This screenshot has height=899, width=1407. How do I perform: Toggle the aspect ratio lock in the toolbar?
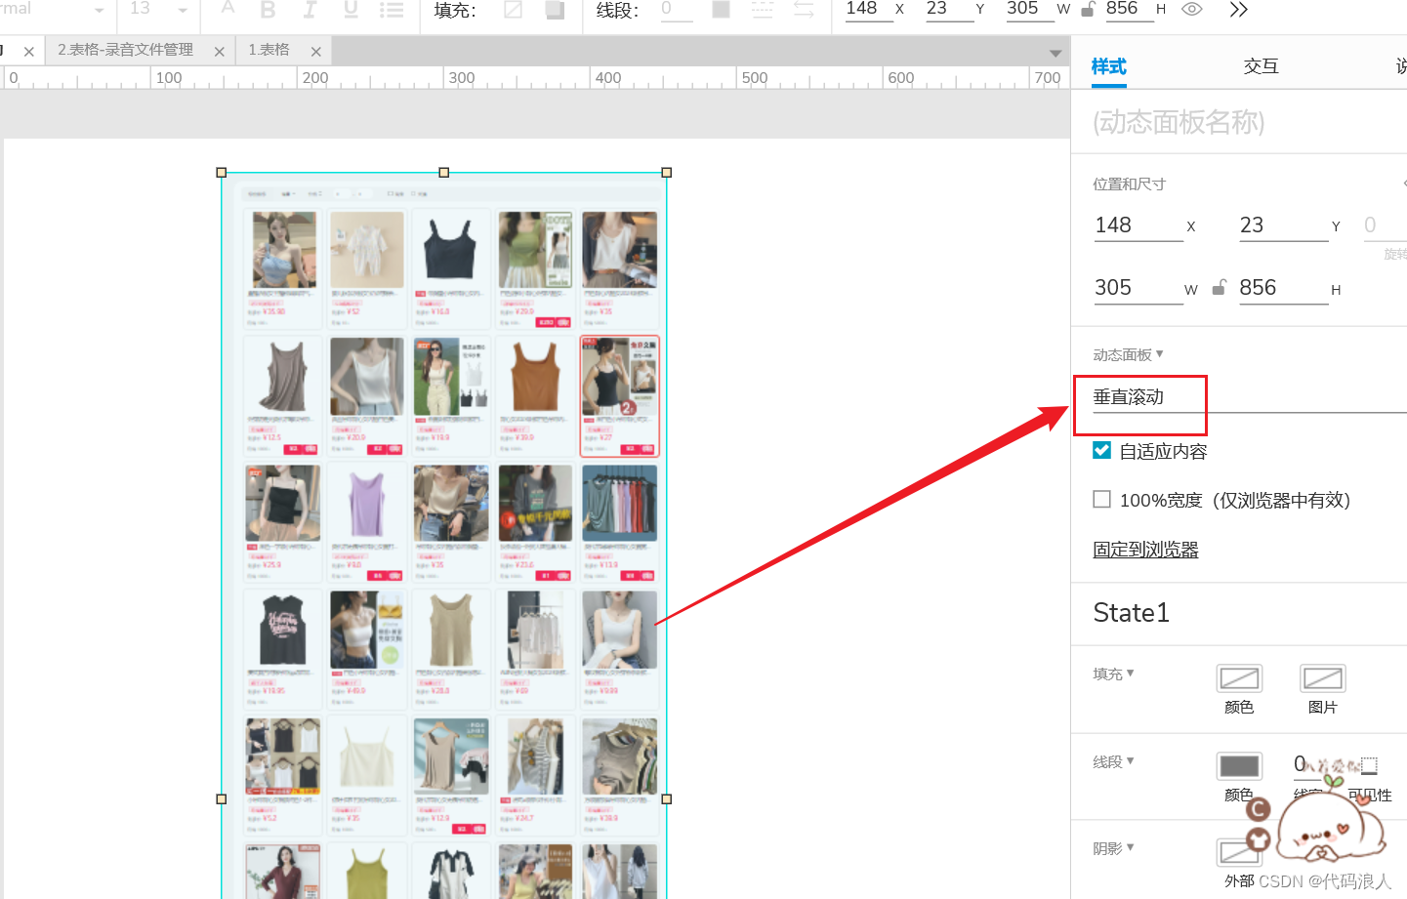[1088, 10]
